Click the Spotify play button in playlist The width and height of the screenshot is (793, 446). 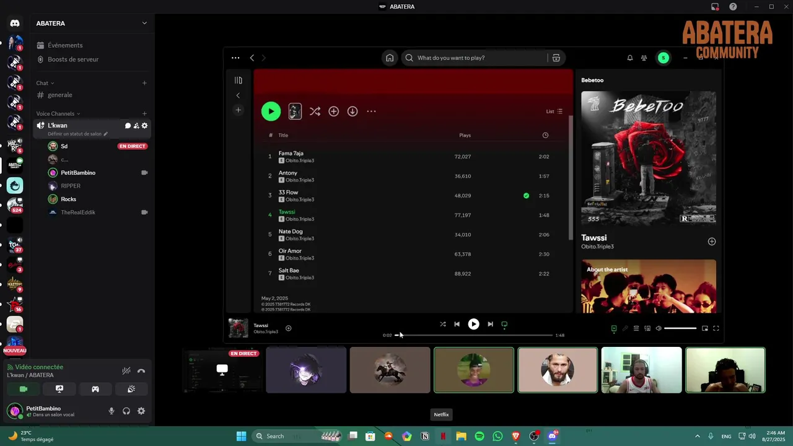271,111
